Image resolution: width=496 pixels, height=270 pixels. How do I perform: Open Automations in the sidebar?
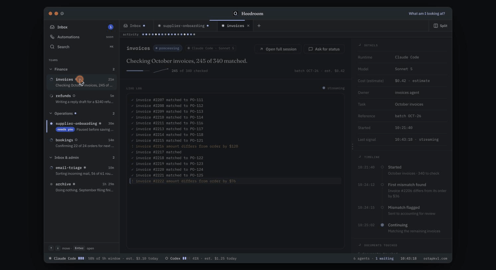[81, 37]
